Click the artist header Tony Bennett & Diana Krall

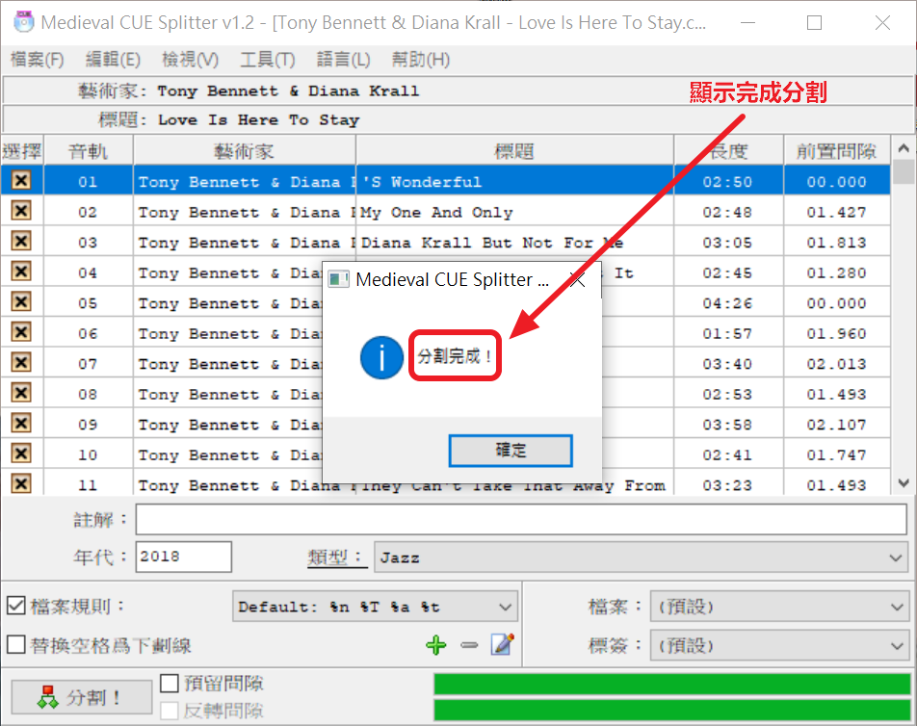[288, 91]
